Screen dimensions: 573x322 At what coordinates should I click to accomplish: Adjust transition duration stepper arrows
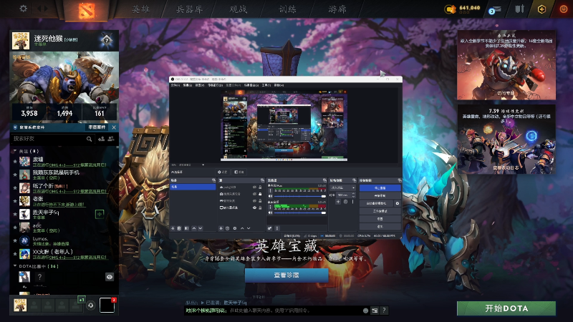(x=353, y=195)
